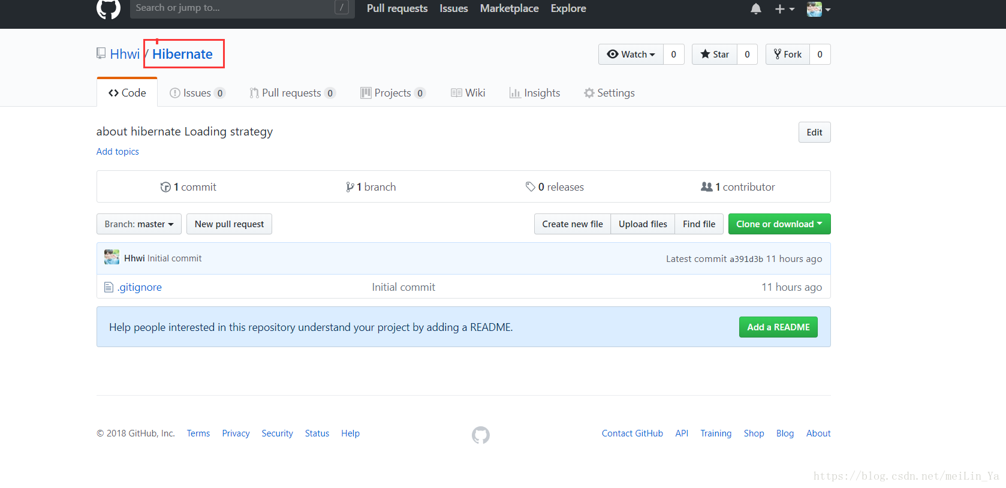This screenshot has height=488, width=1006.
Task: Edit the repository description
Action: (814, 132)
